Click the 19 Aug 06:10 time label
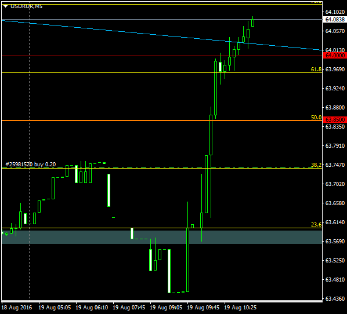 click(x=92, y=308)
